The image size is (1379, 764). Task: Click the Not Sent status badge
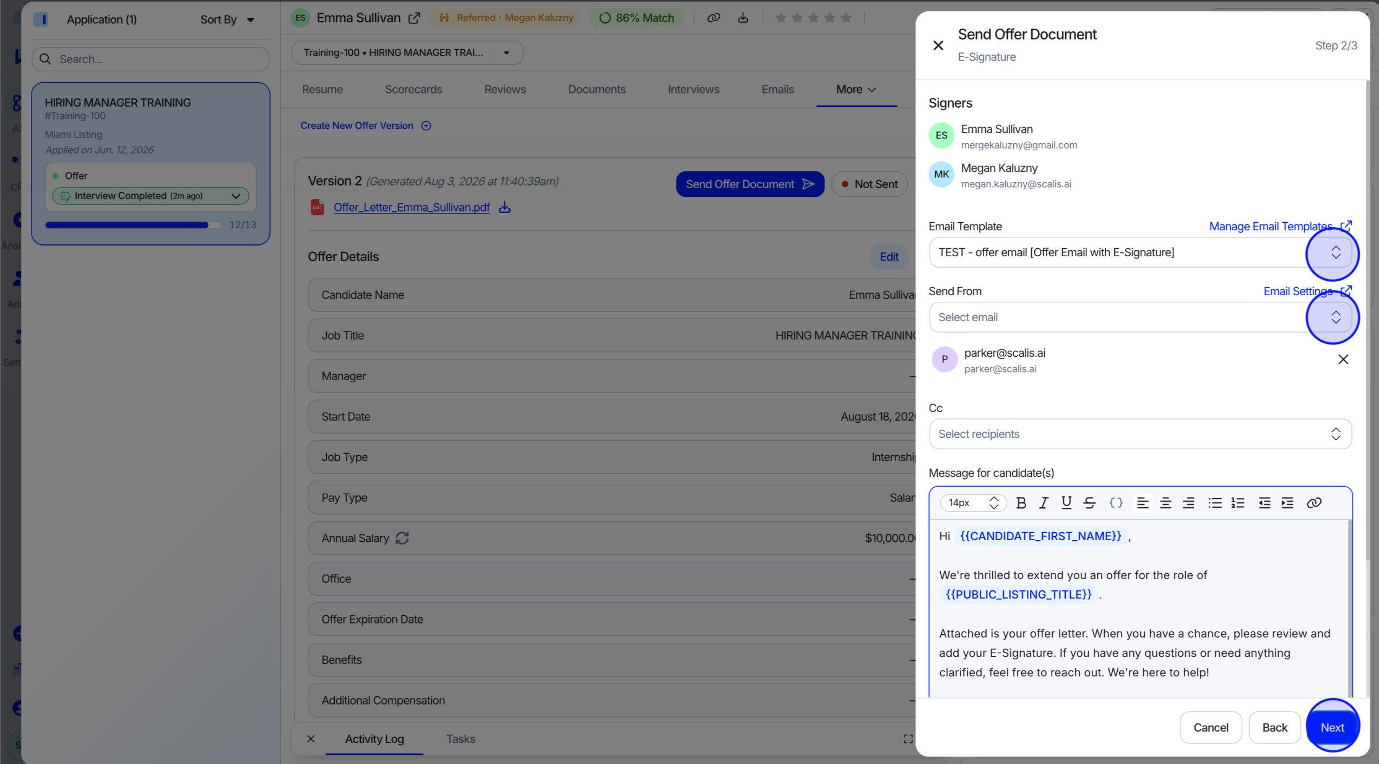(869, 184)
